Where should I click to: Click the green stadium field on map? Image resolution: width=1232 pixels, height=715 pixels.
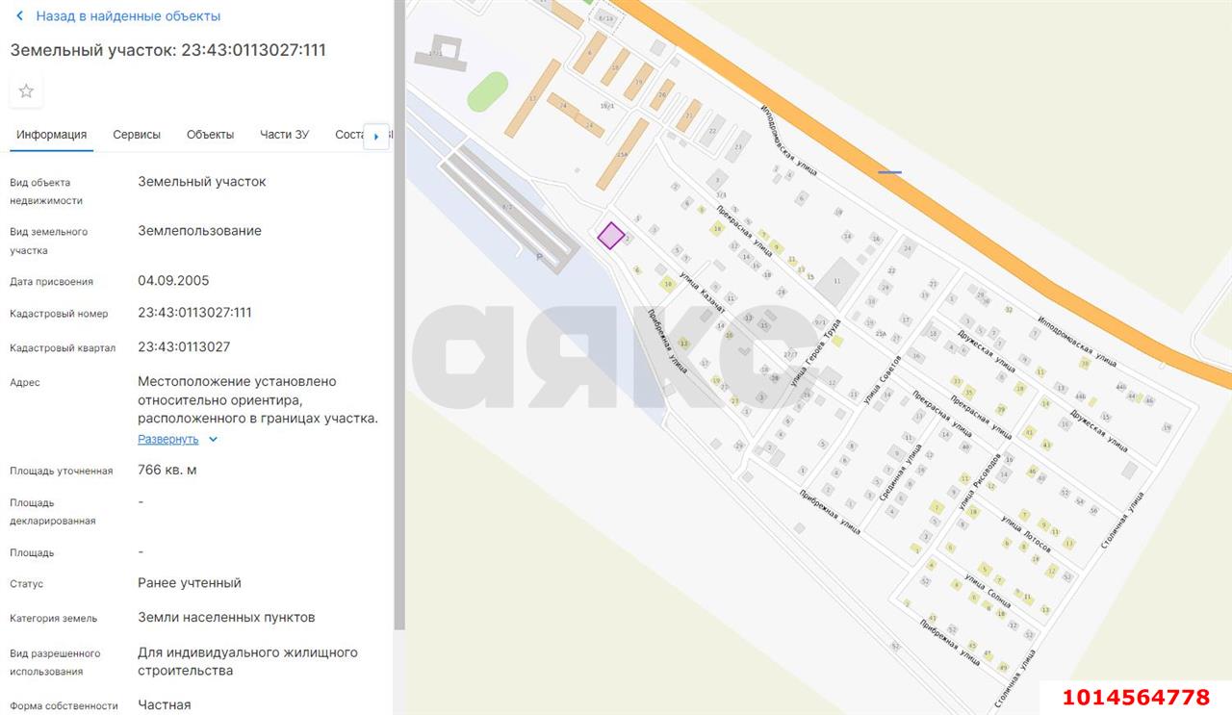tap(488, 91)
